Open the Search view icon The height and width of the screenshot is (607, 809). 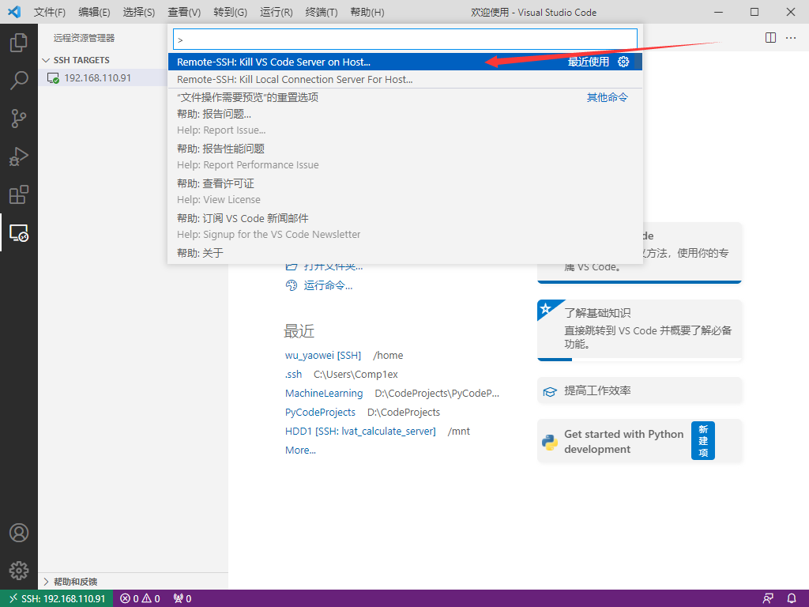pyautogui.click(x=19, y=81)
